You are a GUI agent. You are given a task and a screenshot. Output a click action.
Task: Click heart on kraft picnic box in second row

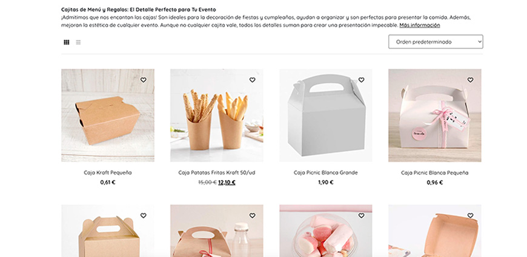[x=143, y=216]
